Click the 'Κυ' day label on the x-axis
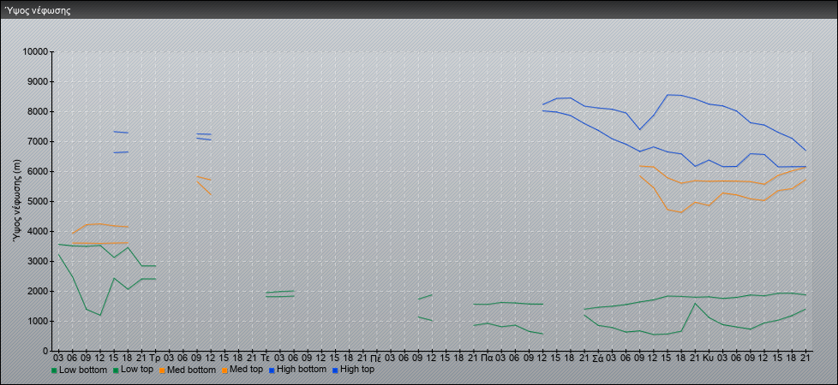This screenshot has height=385, width=838. (708, 358)
